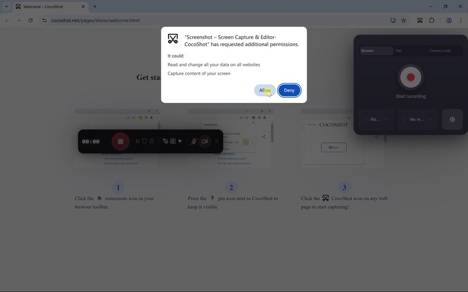Viewport: 468px width, 292px height.
Task: Select the pen drawing tool in recording bar
Action: (166, 141)
